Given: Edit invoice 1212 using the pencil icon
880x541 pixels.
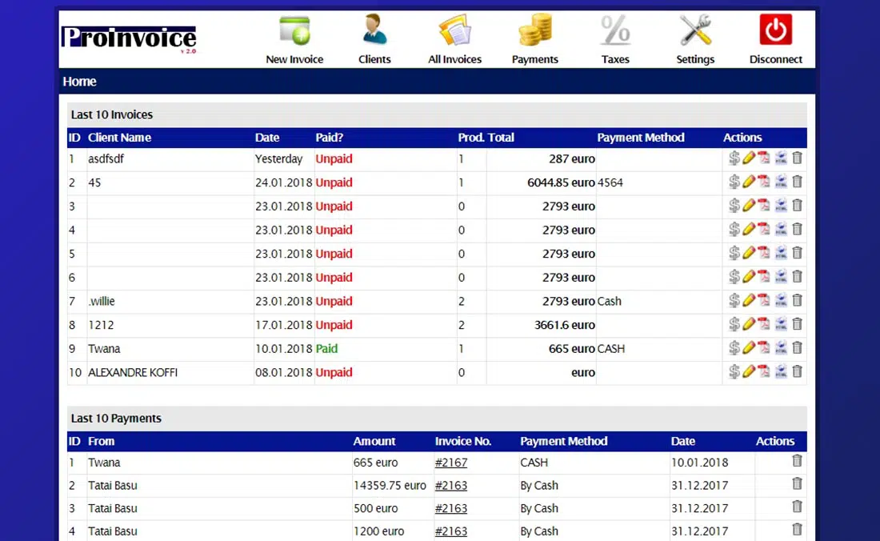Looking at the screenshot, I should coord(749,324).
